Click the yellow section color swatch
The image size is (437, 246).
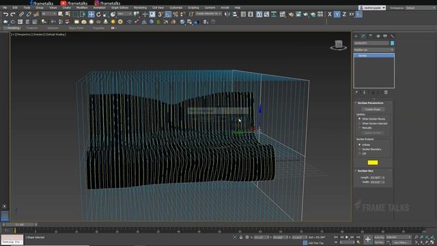click(373, 163)
